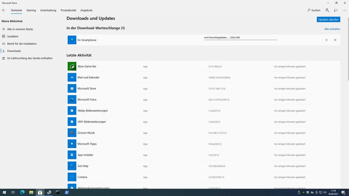This screenshot has width=349, height=196.
Task: Pause the Ihr Smartphone download
Action: click(326, 40)
